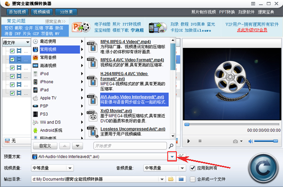Open the preset 预置方案 dropdown arrow
The image size is (283, 187).
pyautogui.click(x=172, y=156)
